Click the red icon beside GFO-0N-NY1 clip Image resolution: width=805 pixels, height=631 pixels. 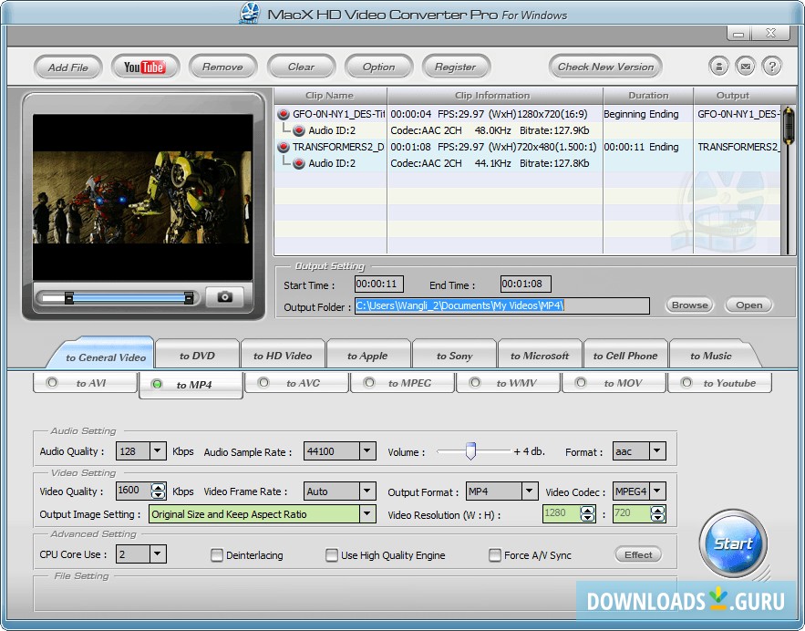(284, 114)
